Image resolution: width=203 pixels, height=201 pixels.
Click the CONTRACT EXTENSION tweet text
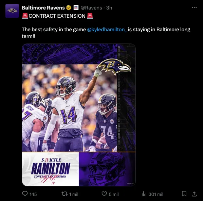click(57, 16)
